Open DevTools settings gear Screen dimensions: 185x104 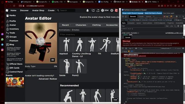click(x=177, y=16)
